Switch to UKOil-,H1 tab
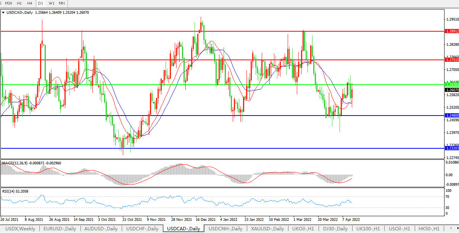Image resolution: width=459 pixels, height=233 pixels. pos(303,229)
